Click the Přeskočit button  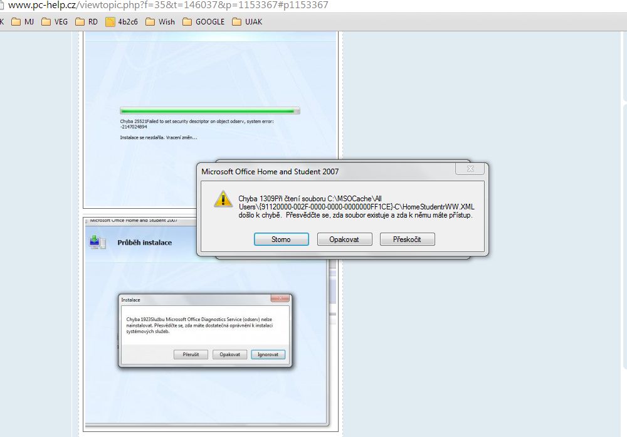pyautogui.click(x=407, y=239)
